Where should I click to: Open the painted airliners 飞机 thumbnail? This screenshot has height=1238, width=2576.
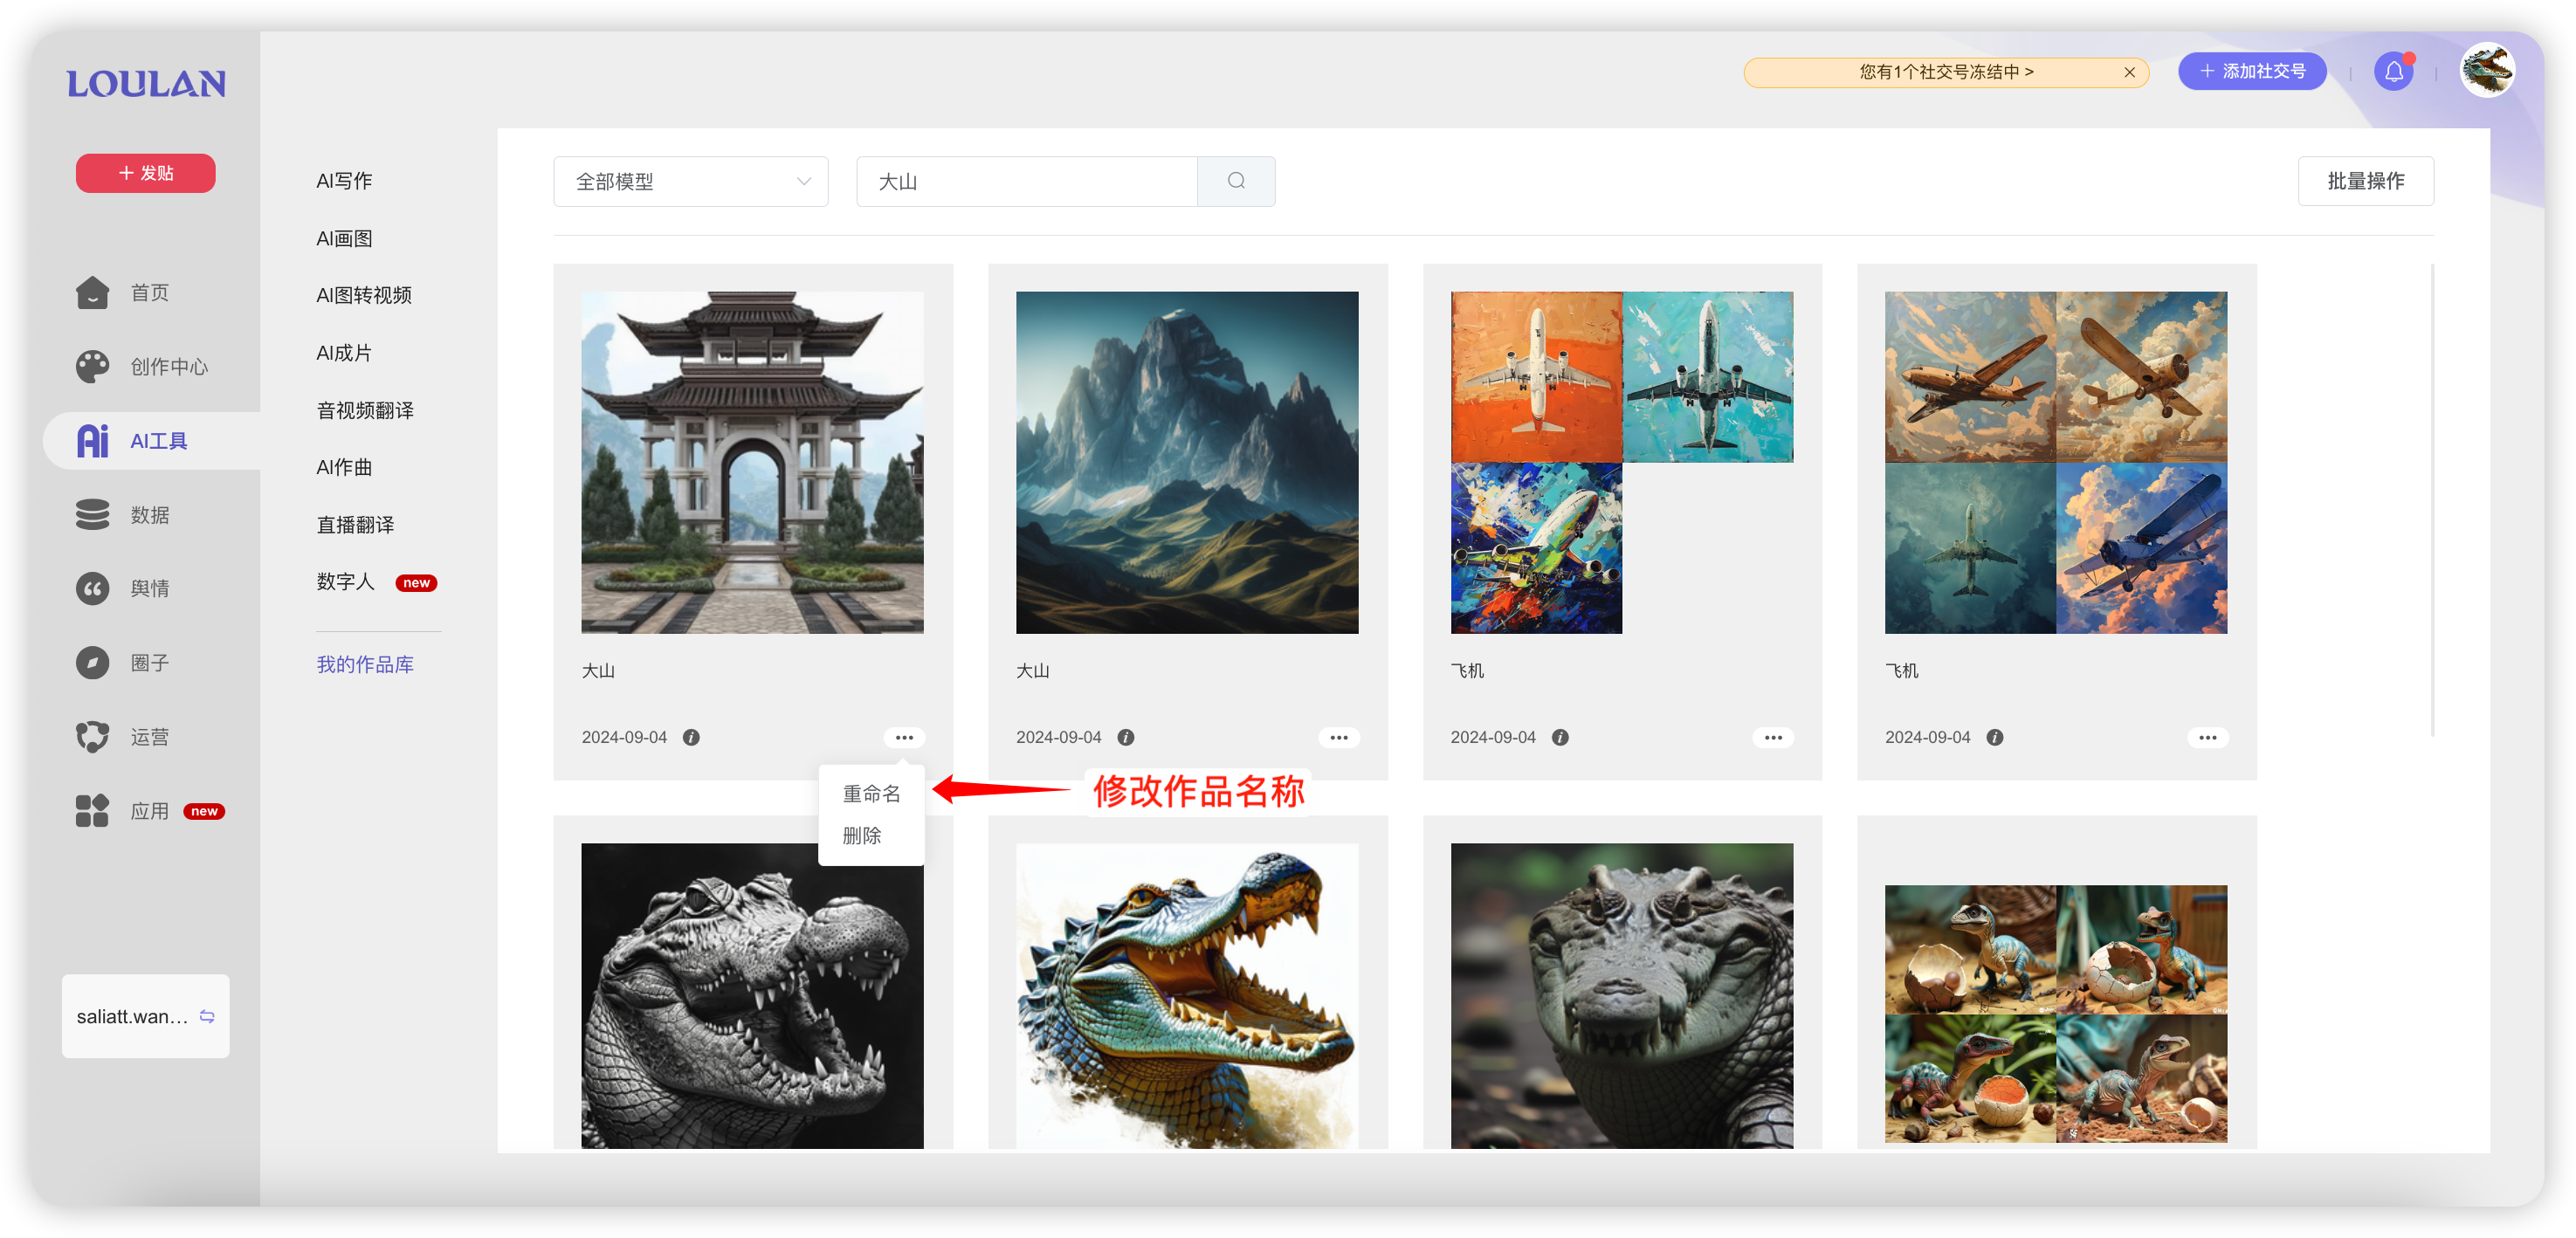pyautogui.click(x=1622, y=463)
